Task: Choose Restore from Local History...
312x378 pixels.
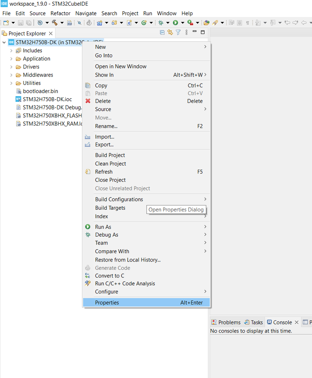Action: [x=146, y=260]
